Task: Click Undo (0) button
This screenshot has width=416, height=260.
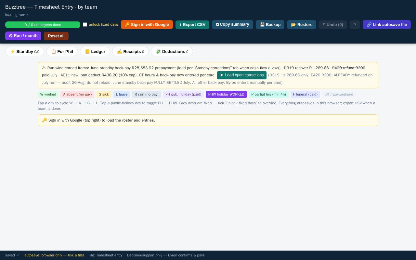Action: (333, 25)
